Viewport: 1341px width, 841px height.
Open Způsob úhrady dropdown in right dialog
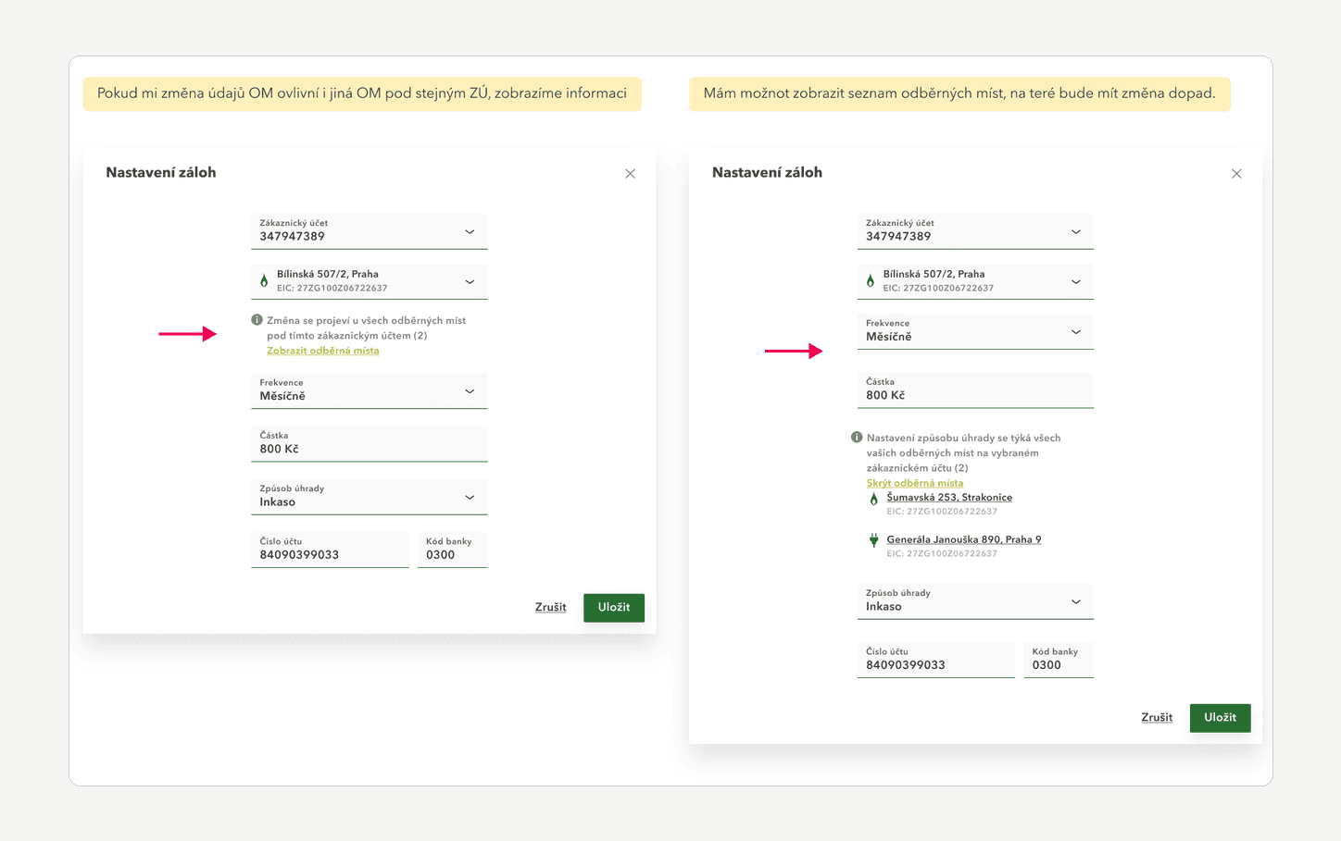pos(975,601)
